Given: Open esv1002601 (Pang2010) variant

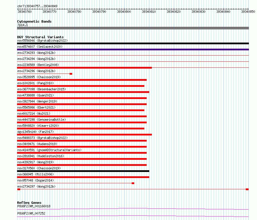Looking at the screenshot, I should [x=36, y=83].
